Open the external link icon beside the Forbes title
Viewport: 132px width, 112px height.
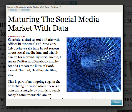coord(60,7)
